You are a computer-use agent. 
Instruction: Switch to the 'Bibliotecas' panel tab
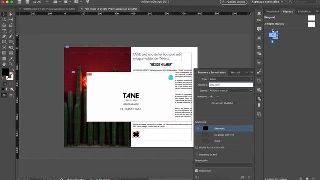coord(304,12)
